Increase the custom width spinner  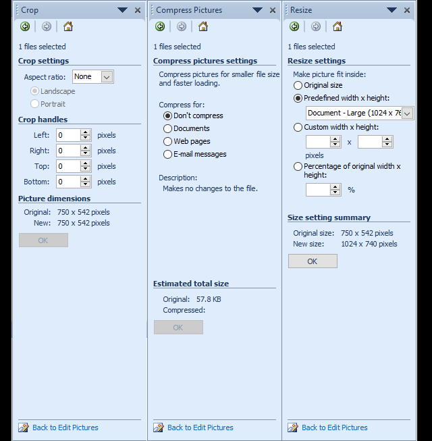(x=335, y=139)
